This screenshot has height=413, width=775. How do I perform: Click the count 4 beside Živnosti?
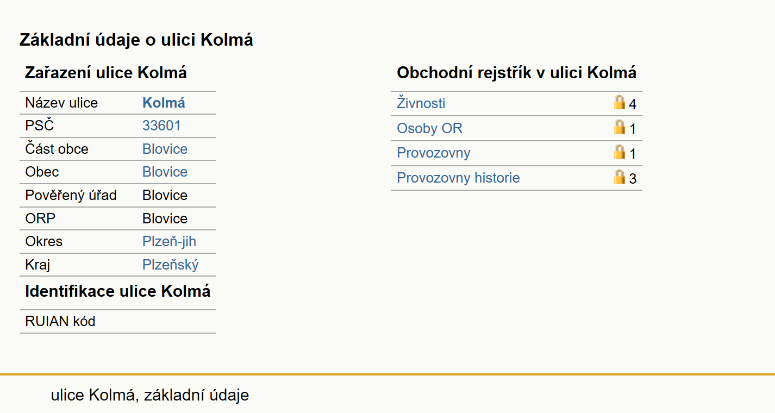pyautogui.click(x=633, y=104)
